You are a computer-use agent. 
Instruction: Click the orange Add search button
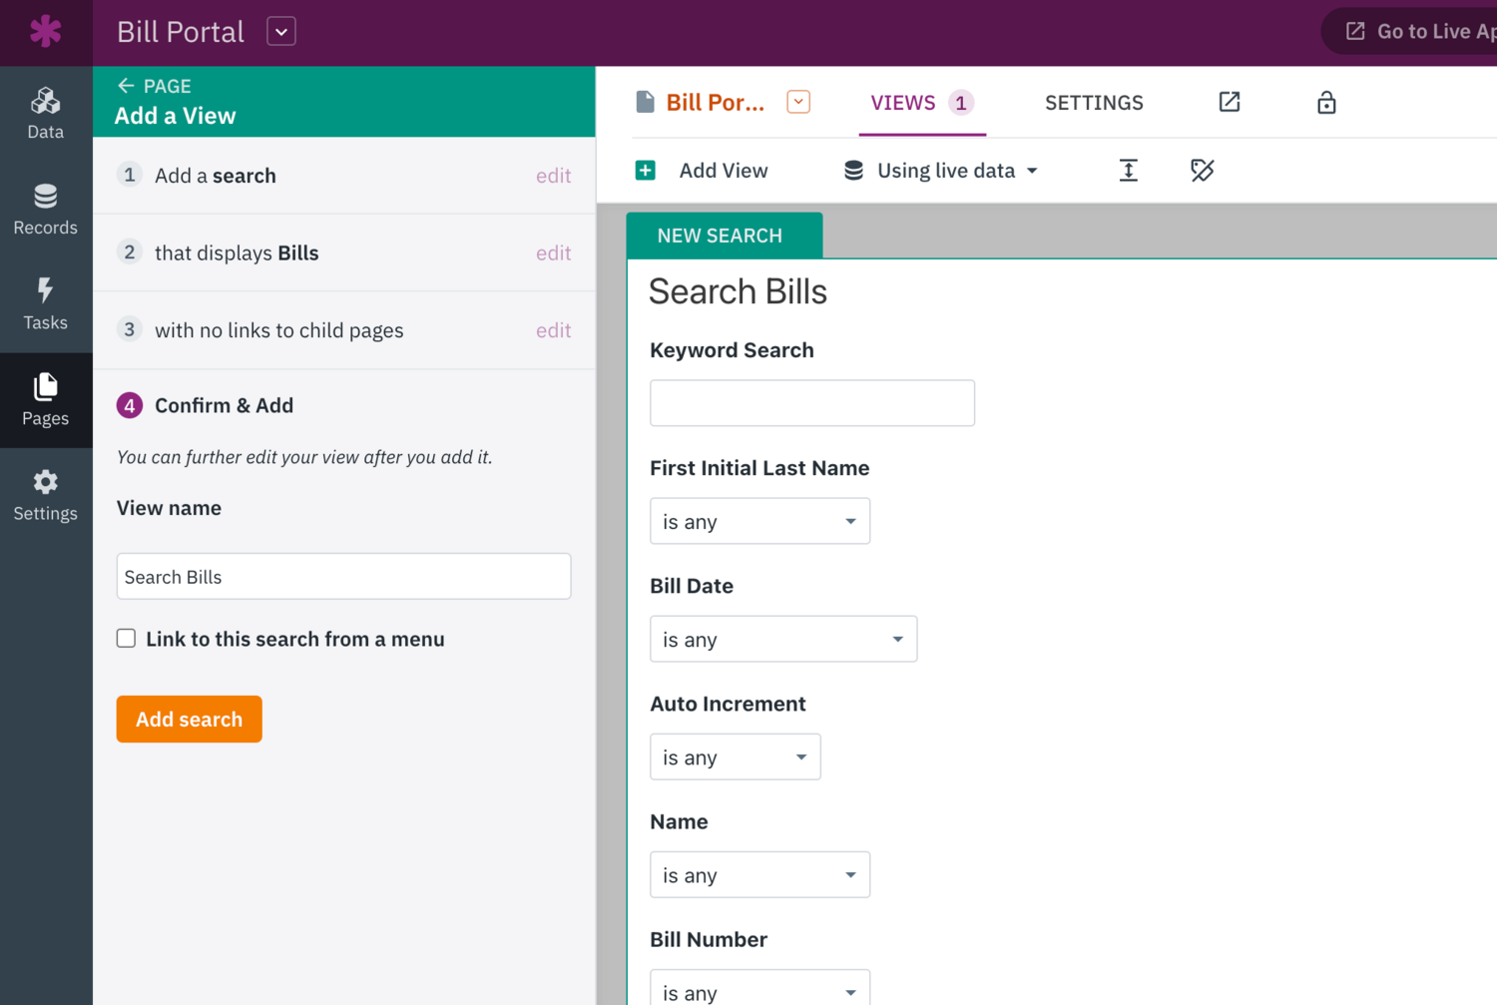189,719
